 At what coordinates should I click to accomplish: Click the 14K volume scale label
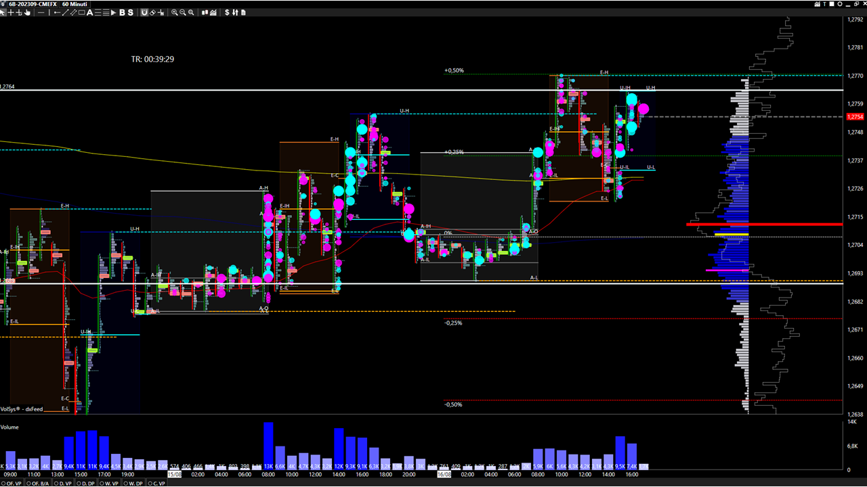pyautogui.click(x=852, y=423)
